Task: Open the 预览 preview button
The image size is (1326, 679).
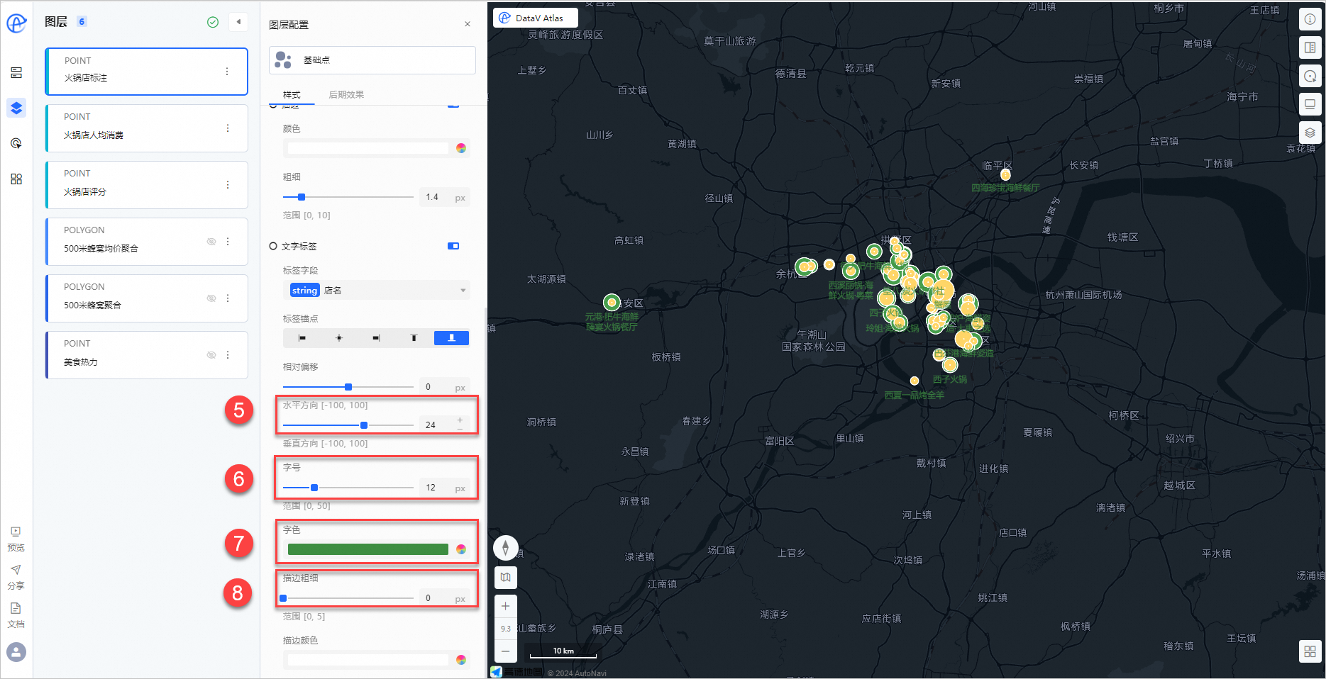Action: click(x=16, y=539)
